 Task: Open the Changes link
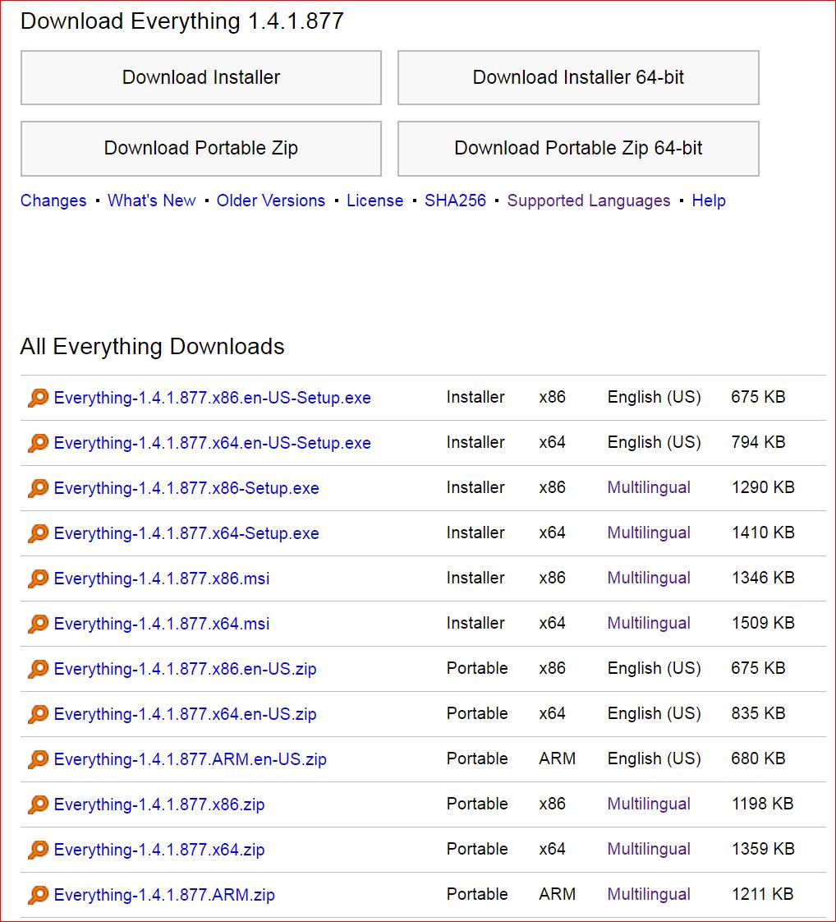(x=53, y=201)
